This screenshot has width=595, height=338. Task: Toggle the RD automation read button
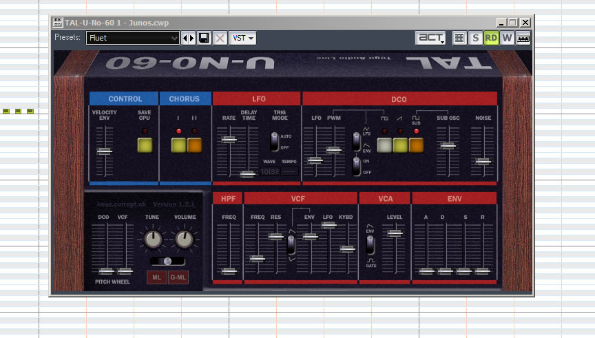tap(491, 38)
